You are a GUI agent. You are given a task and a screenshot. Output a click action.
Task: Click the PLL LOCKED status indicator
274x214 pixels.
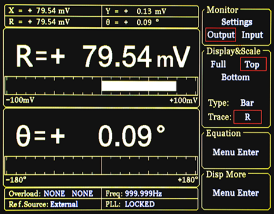click(150, 204)
